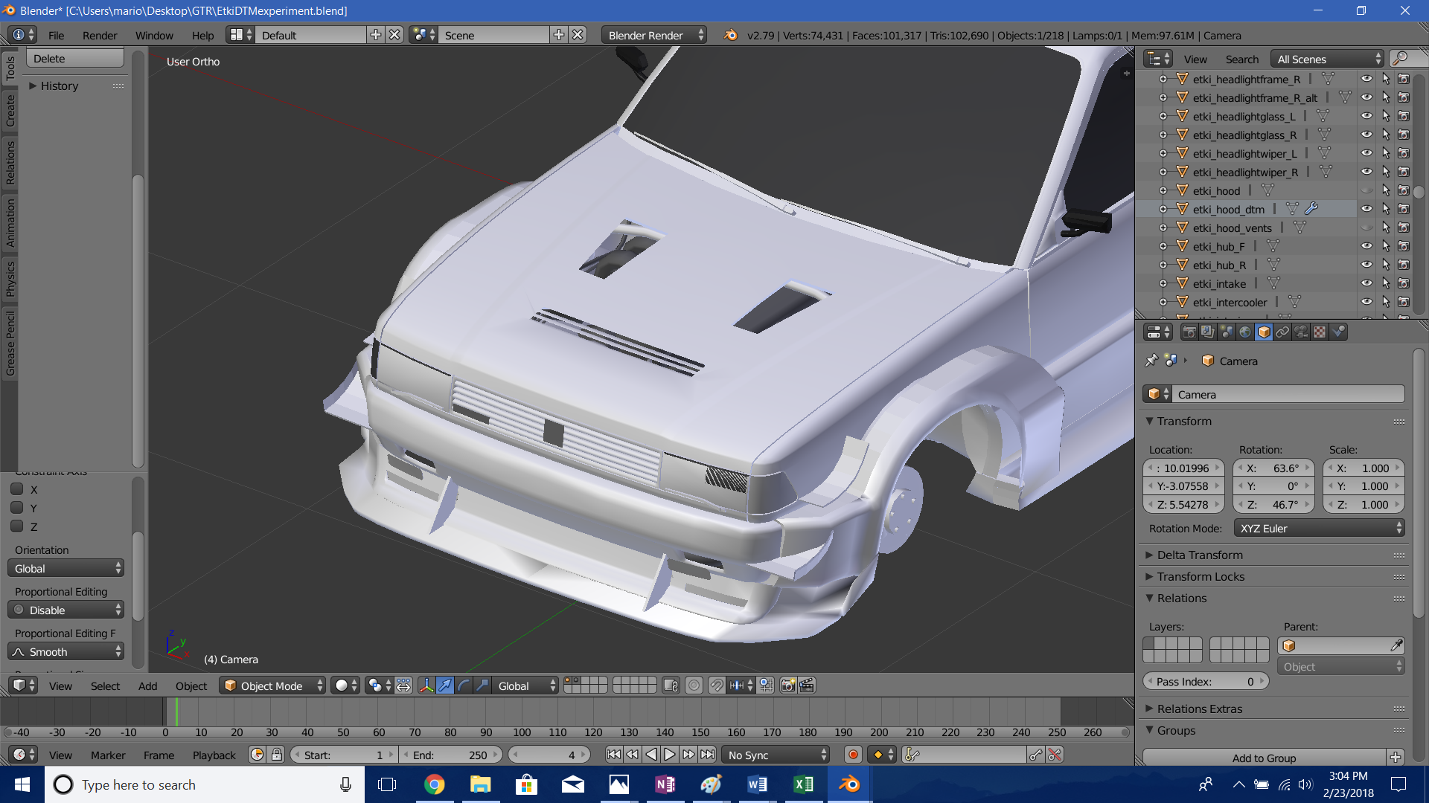The width and height of the screenshot is (1429, 803).
Task: Toggle 3D manipulator widget icon
Action: [x=426, y=686]
